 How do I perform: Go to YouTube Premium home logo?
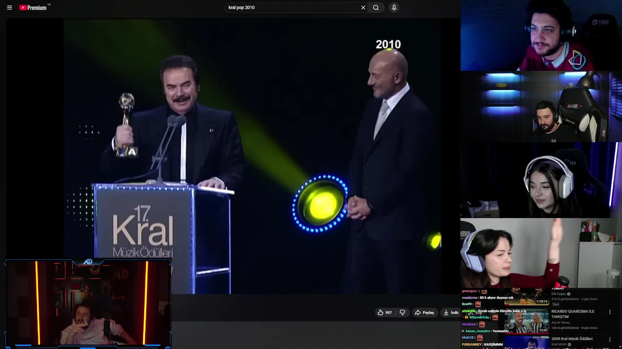pos(33,7)
